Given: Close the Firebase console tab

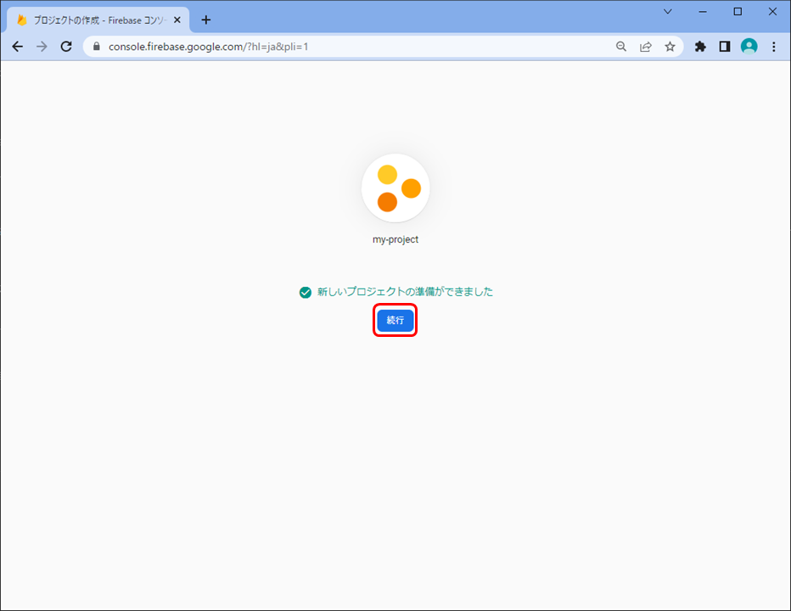Looking at the screenshot, I should [177, 20].
